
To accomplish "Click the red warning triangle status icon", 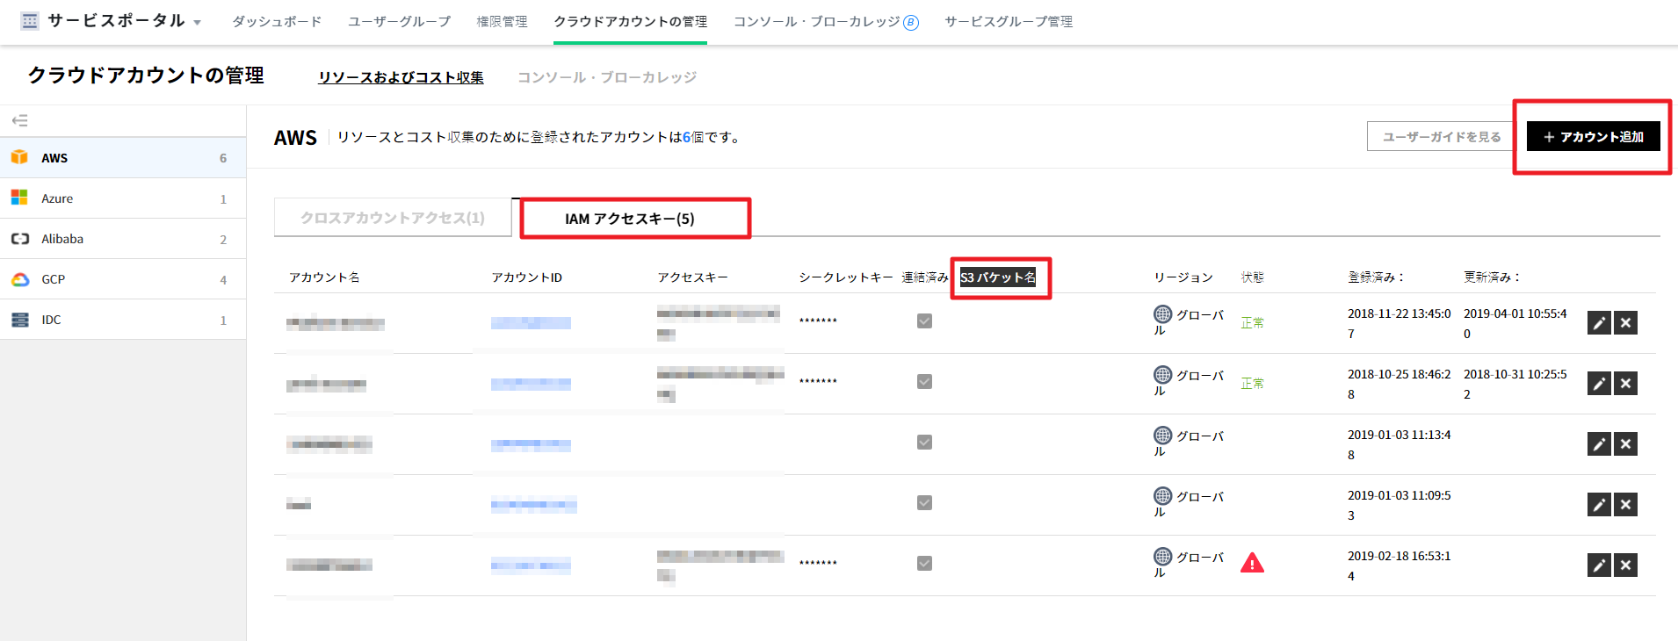I will coord(1251,563).
